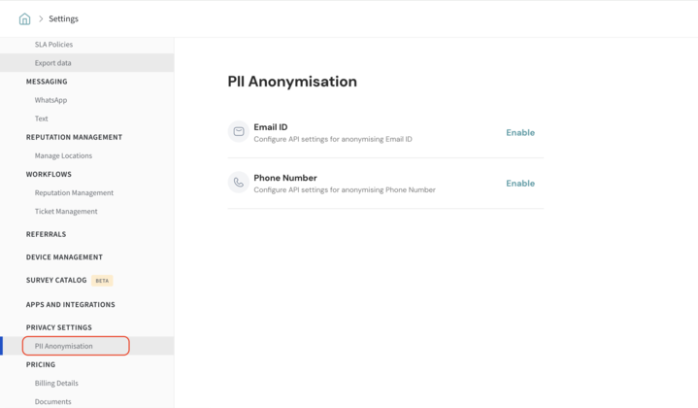
Task: Click the Email ID envelope icon
Action: coord(239,132)
